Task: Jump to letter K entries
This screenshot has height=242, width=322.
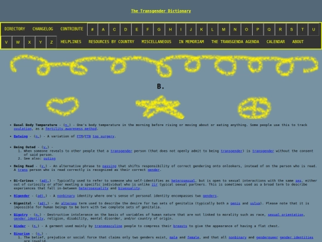Action: point(202,29)
